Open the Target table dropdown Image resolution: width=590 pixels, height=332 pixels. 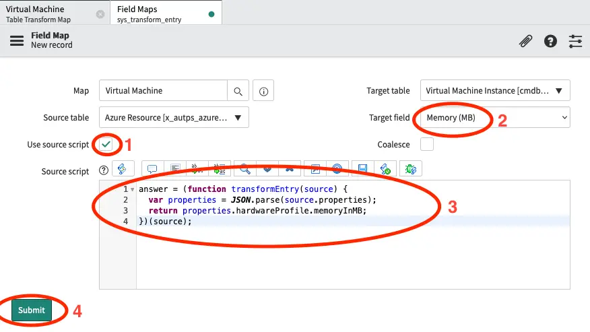click(494, 90)
